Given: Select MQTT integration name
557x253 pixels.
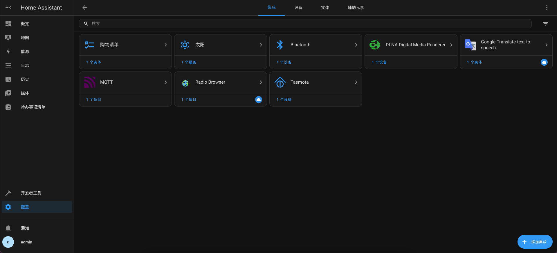Looking at the screenshot, I should click(x=107, y=82).
